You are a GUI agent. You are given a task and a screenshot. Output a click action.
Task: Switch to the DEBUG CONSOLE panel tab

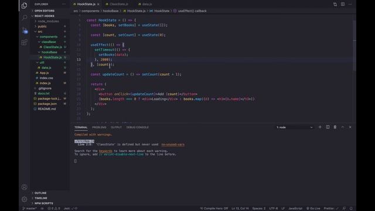coord(138,127)
